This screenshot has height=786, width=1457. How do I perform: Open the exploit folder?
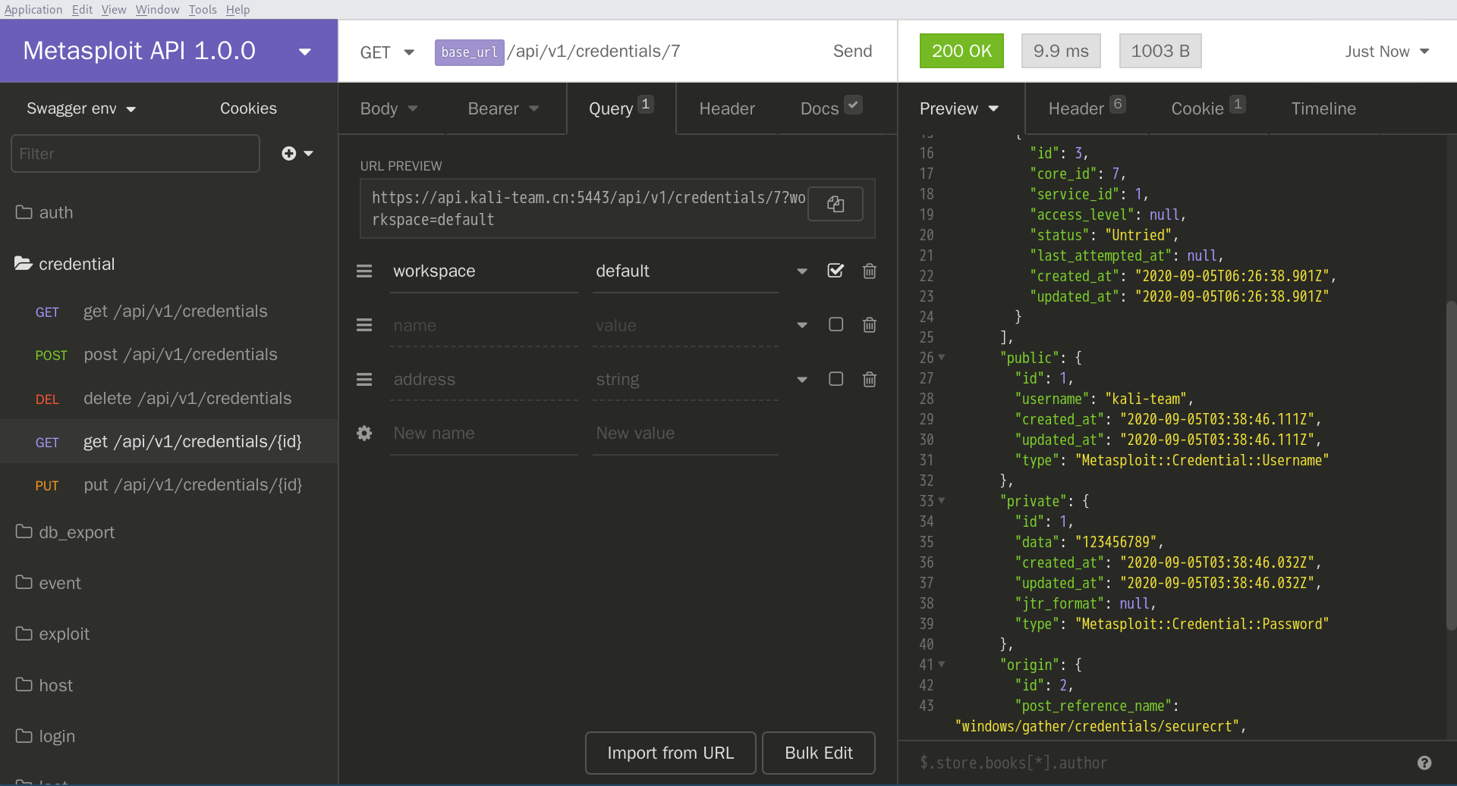coord(168,634)
